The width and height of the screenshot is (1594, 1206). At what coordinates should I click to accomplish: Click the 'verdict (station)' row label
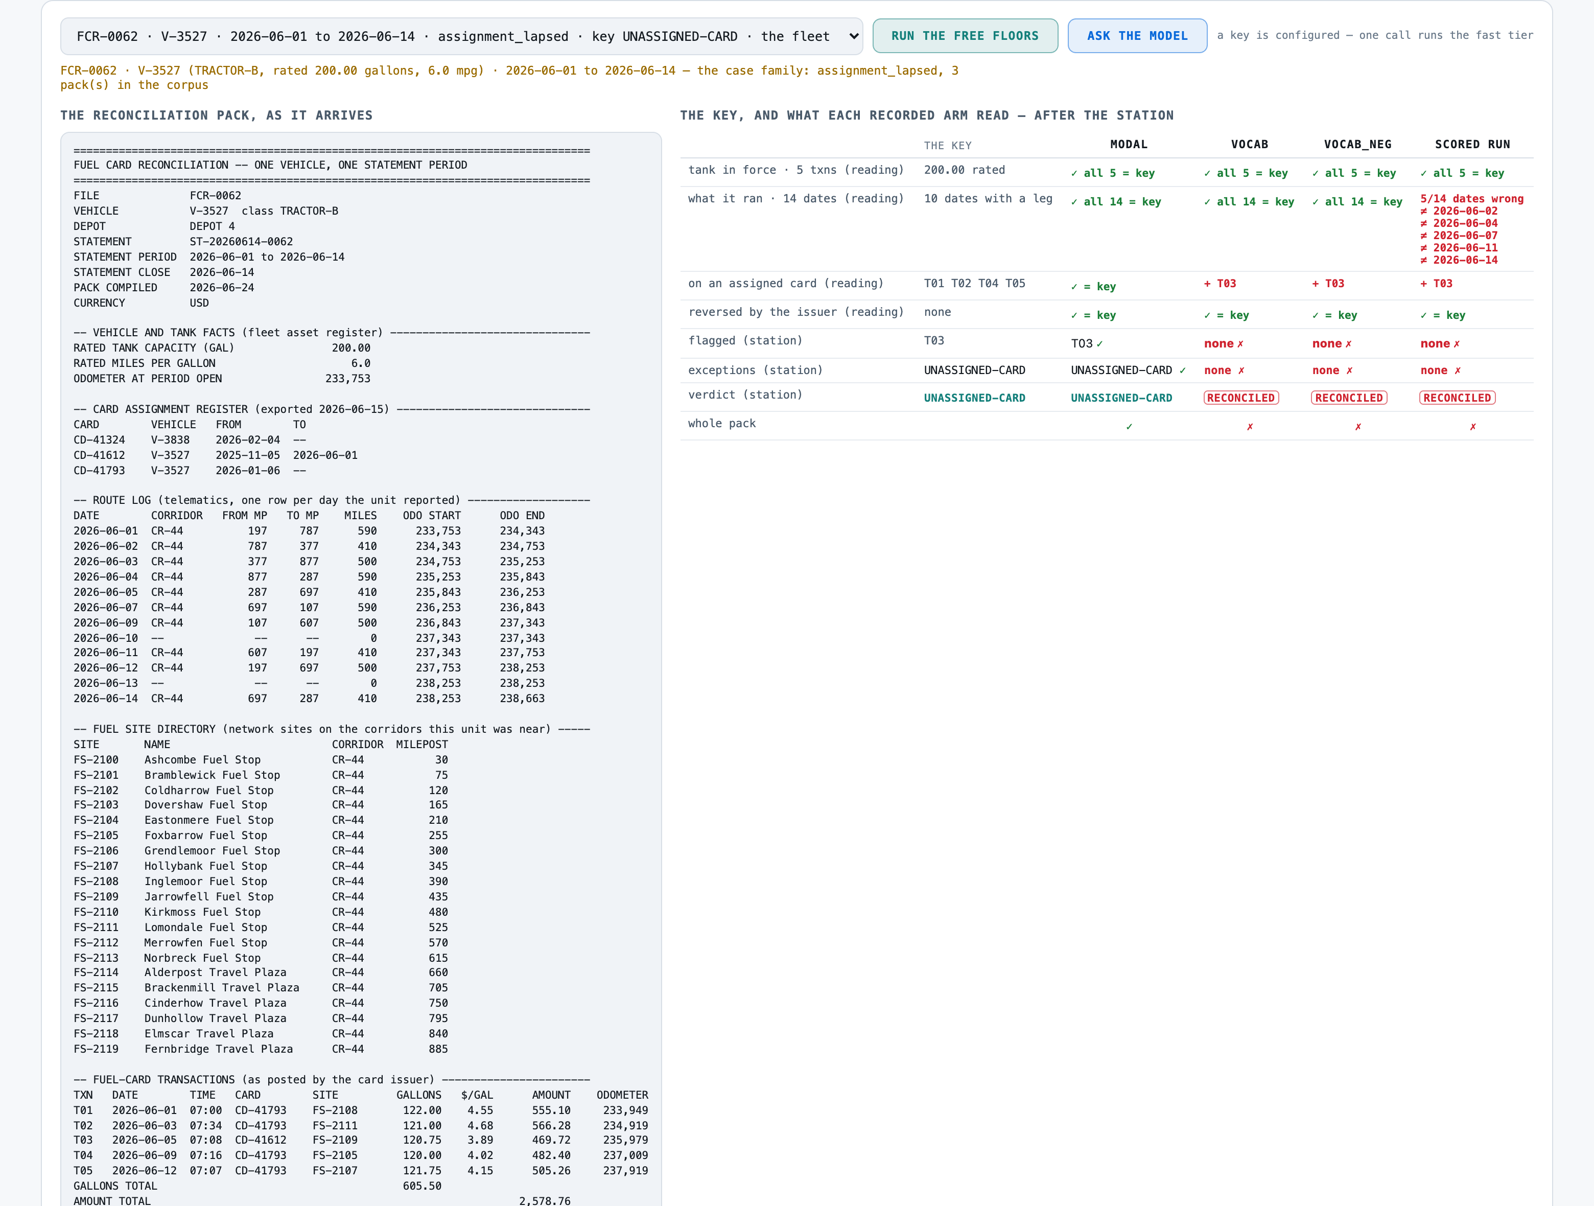click(745, 395)
